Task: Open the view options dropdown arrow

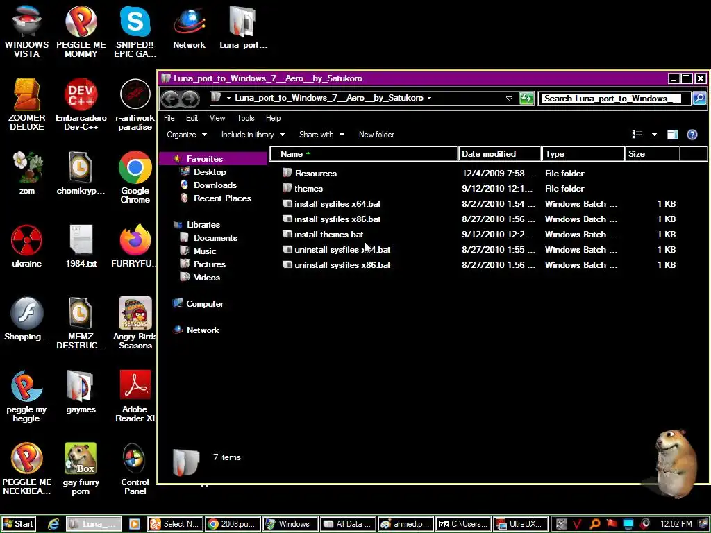Action: tap(654, 135)
